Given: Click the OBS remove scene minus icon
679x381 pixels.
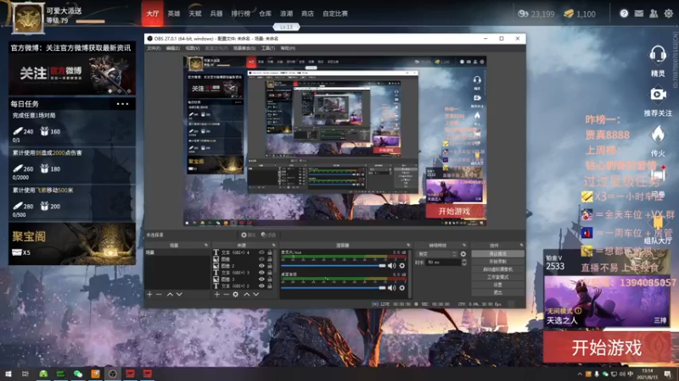Looking at the screenshot, I should point(159,294).
